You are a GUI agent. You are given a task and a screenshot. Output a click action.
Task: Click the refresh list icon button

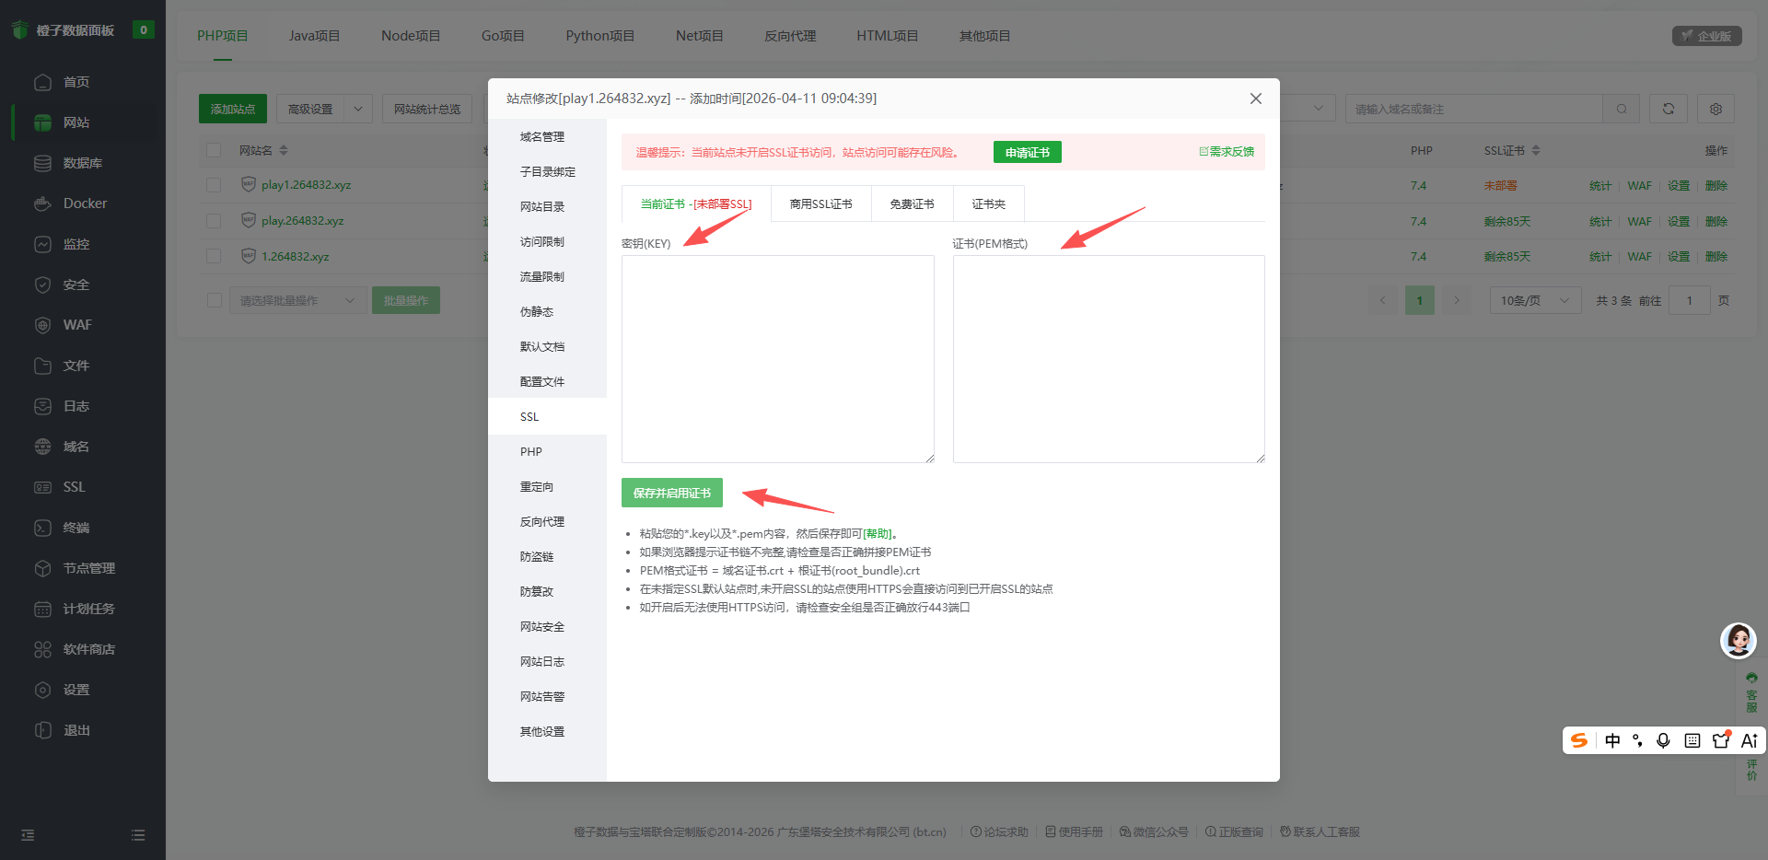click(1668, 109)
